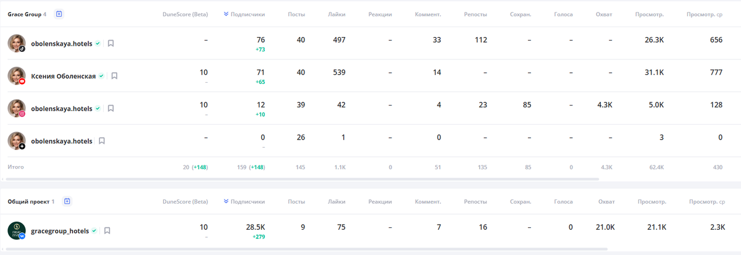Image resolution: width=741 pixels, height=255 pixels.
Task: Bookmark the obolenskaya.hotels account with 26 posts
Action: (102, 141)
